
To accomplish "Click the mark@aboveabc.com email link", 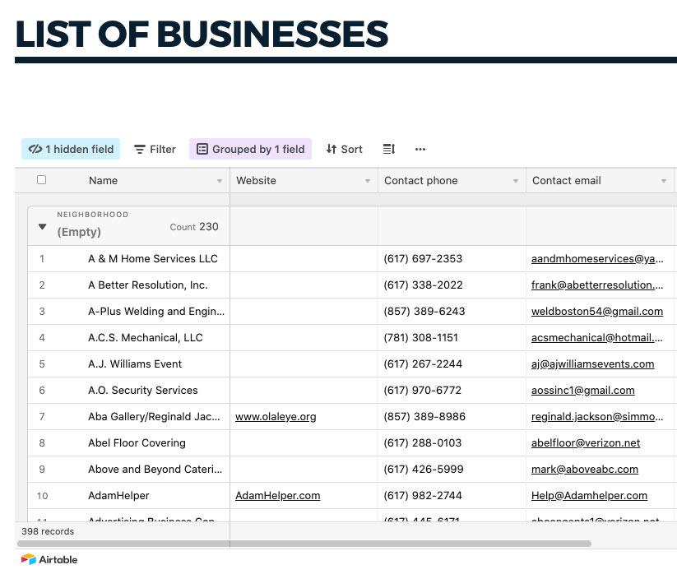I will (x=585, y=470).
